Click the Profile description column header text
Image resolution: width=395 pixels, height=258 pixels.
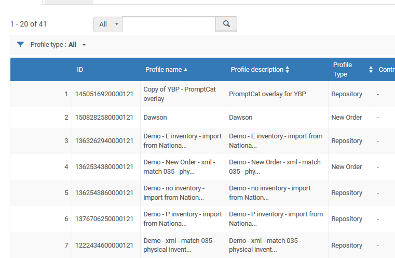(x=257, y=70)
